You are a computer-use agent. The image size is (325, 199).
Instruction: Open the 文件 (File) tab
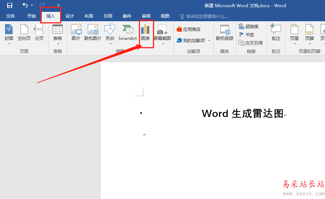[10, 16]
